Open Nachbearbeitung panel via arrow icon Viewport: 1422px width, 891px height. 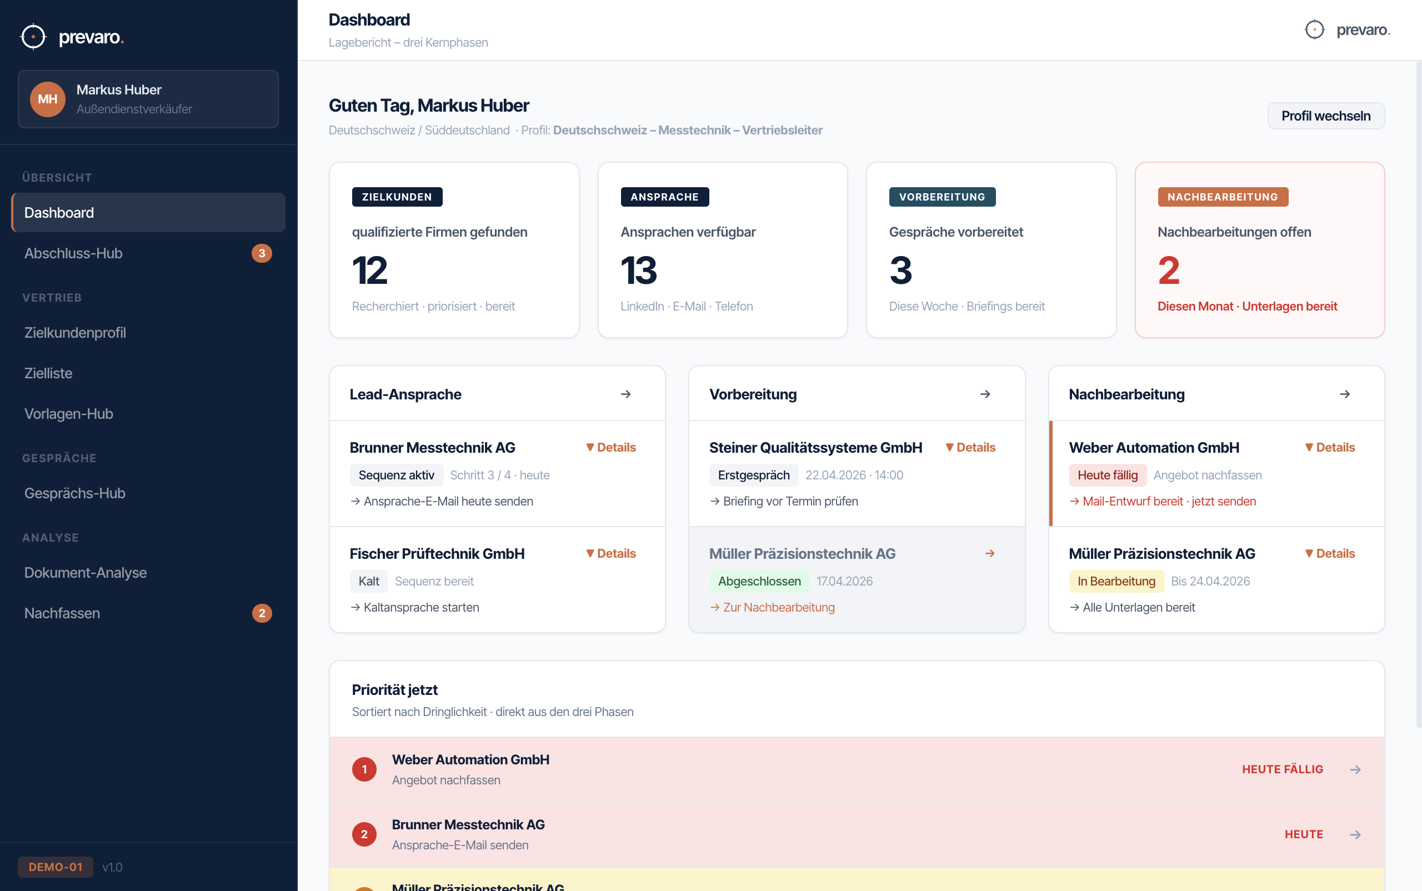pos(1344,394)
